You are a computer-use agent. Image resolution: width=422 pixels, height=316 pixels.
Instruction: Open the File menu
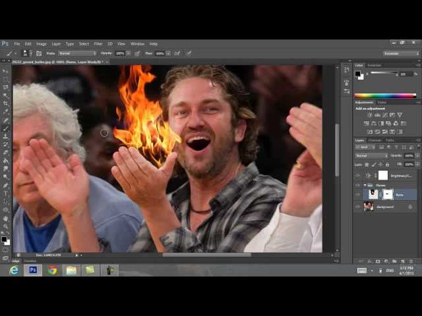point(17,44)
